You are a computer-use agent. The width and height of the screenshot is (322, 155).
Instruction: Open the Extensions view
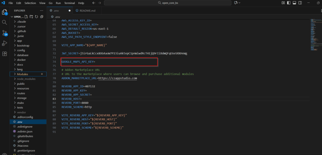click(4, 53)
